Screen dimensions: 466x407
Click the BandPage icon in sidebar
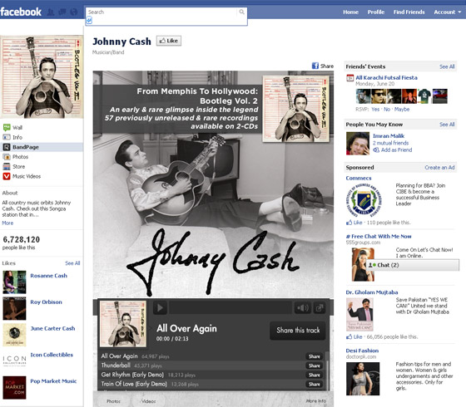[7, 147]
